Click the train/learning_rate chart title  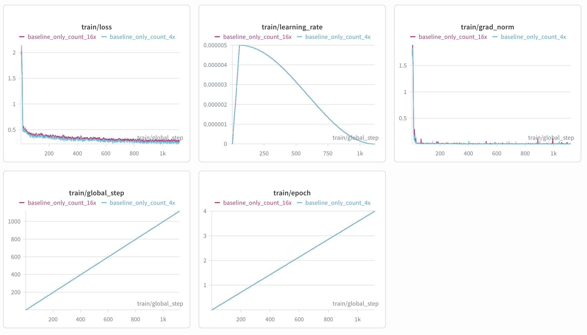292,27
